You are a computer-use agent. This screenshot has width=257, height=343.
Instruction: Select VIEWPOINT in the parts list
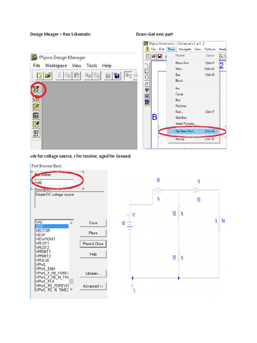click(52, 239)
